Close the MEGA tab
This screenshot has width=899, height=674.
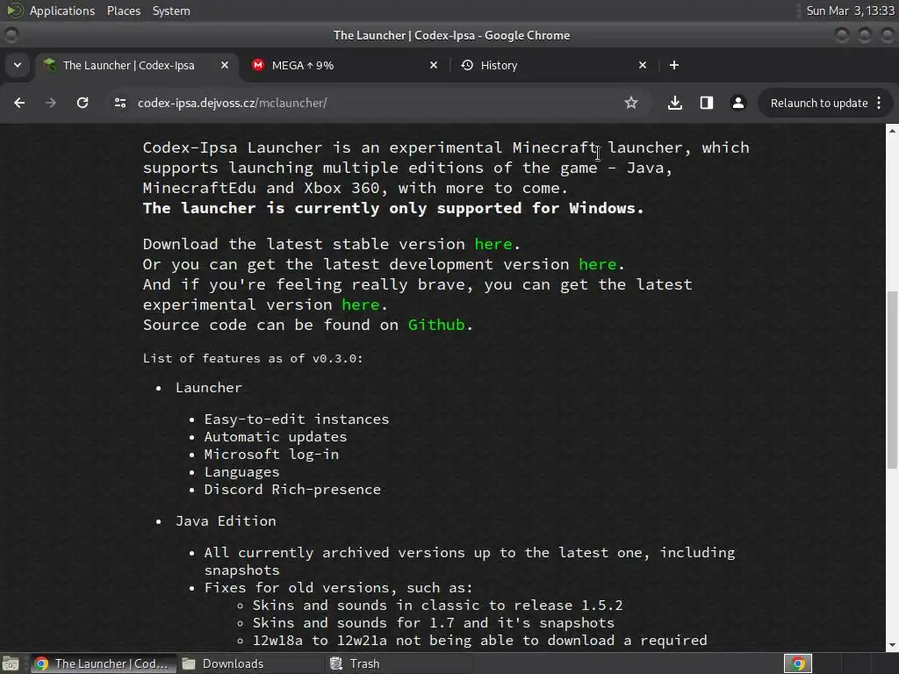434,65
